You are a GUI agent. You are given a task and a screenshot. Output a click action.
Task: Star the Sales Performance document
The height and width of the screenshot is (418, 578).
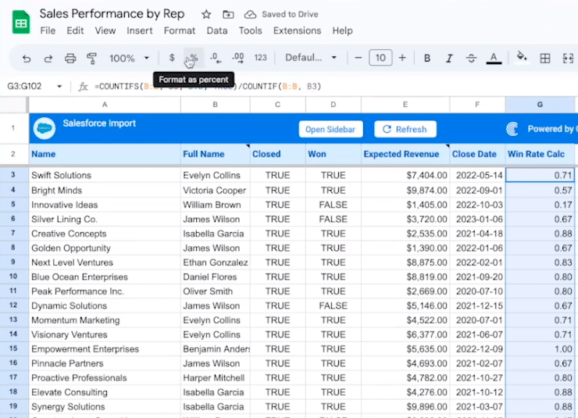click(x=206, y=14)
